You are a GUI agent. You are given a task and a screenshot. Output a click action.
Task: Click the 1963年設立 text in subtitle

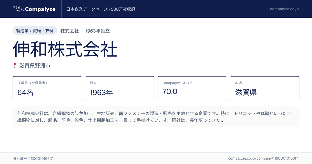pyautogui.click(x=97, y=31)
